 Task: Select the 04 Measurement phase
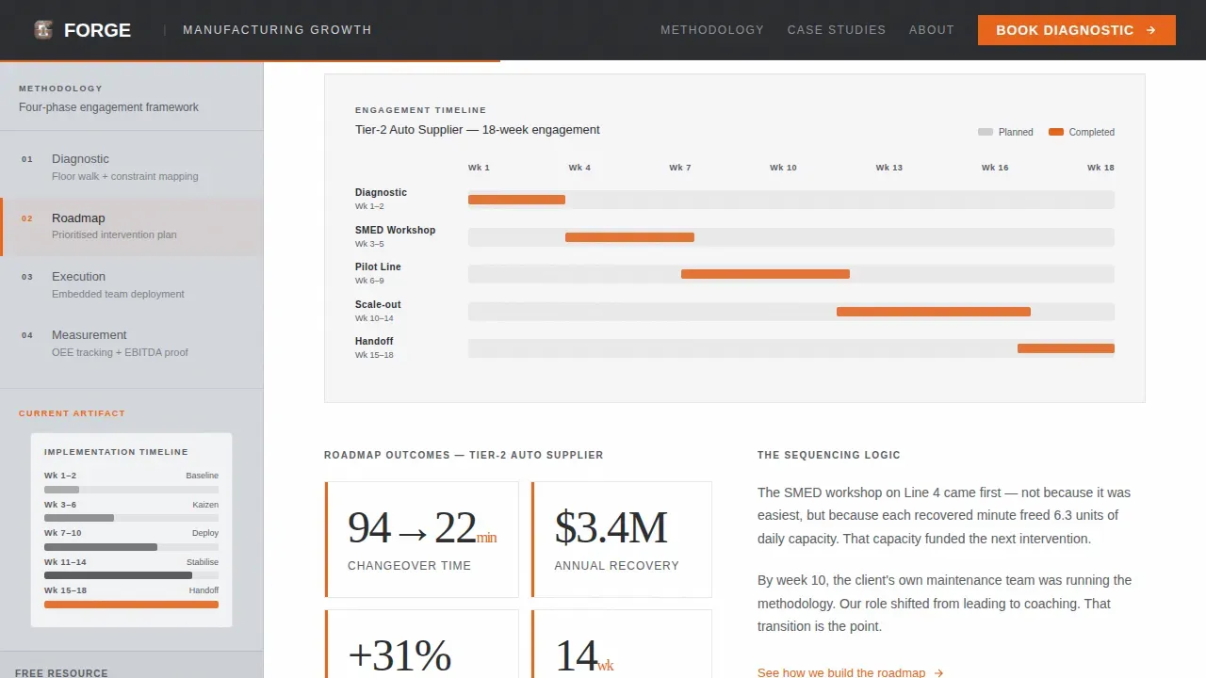point(132,344)
